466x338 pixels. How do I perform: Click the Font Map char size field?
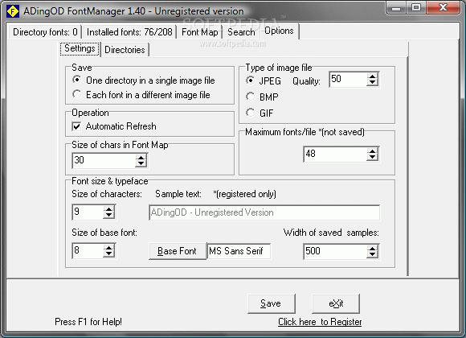pyautogui.click(x=104, y=160)
